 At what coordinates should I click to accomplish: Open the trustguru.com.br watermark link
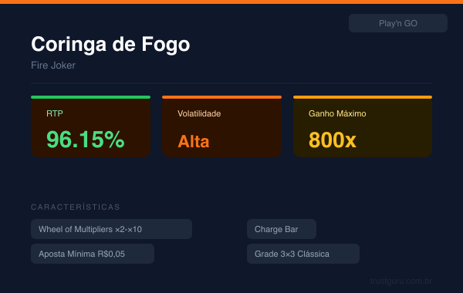coord(401,281)
